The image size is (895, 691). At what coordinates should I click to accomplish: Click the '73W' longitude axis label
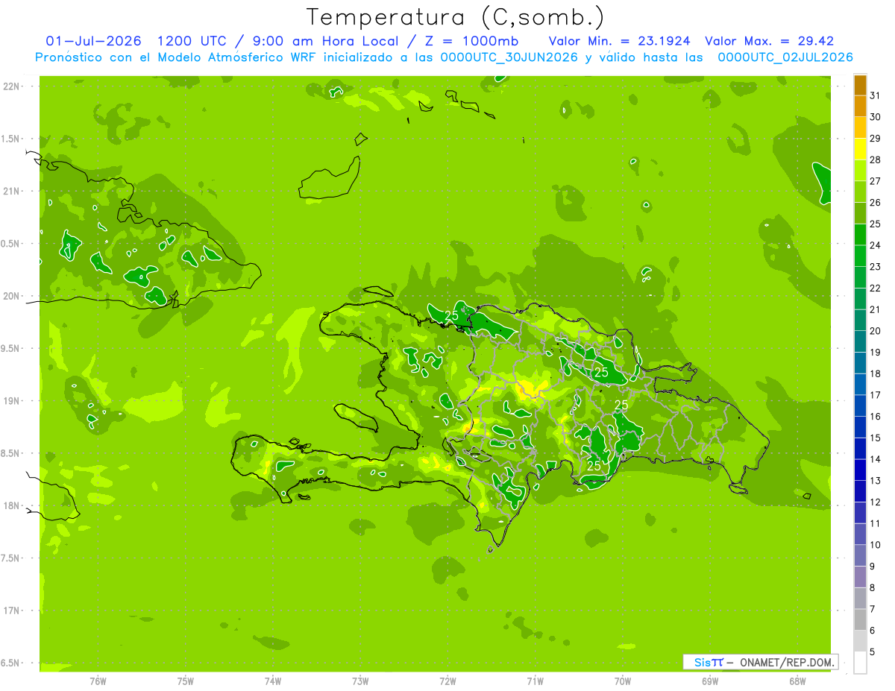tap(360, 681)
